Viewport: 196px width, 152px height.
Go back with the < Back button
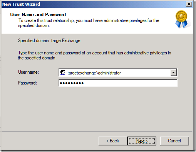click(x=113, y=141)
